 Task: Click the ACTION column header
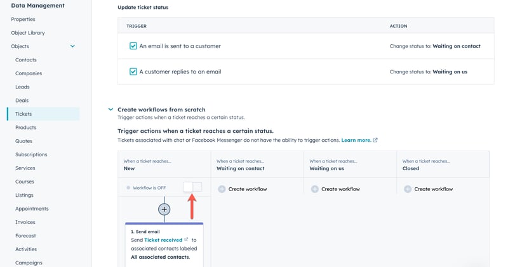399,26
